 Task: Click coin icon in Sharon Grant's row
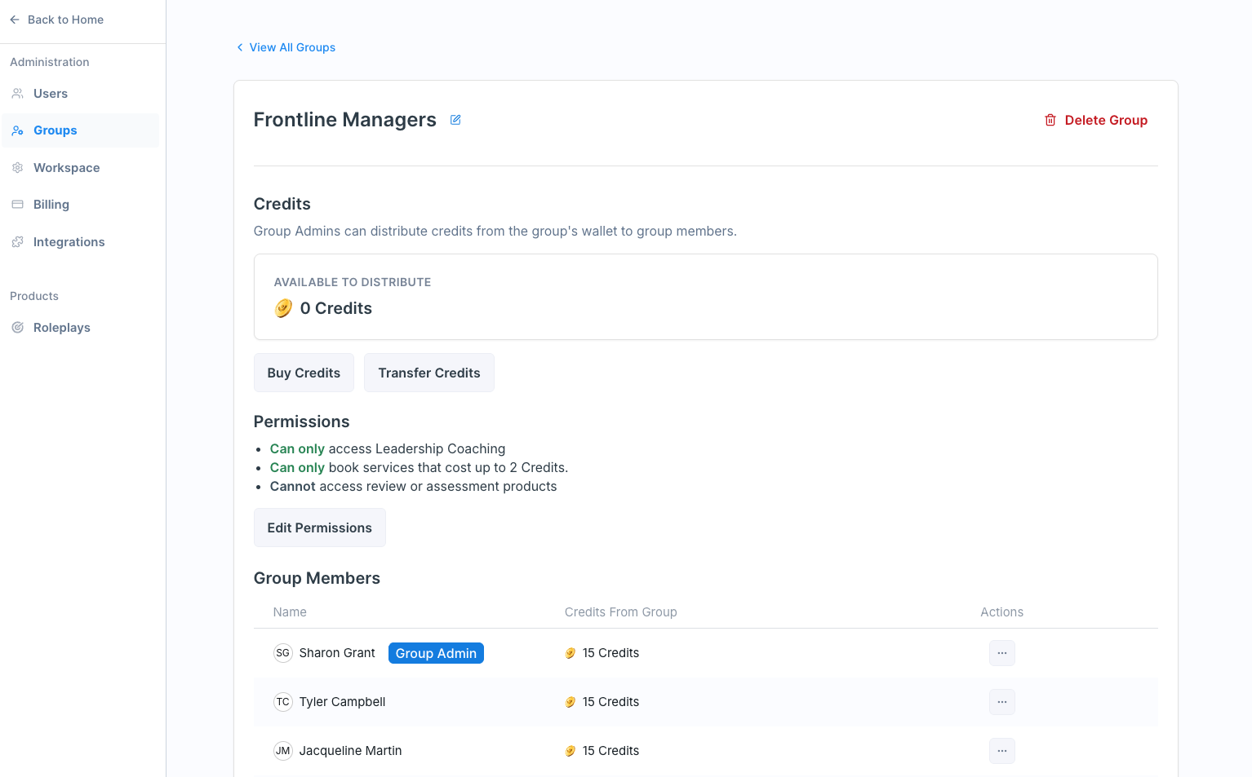pyautogui.click(x=571, y=653)
